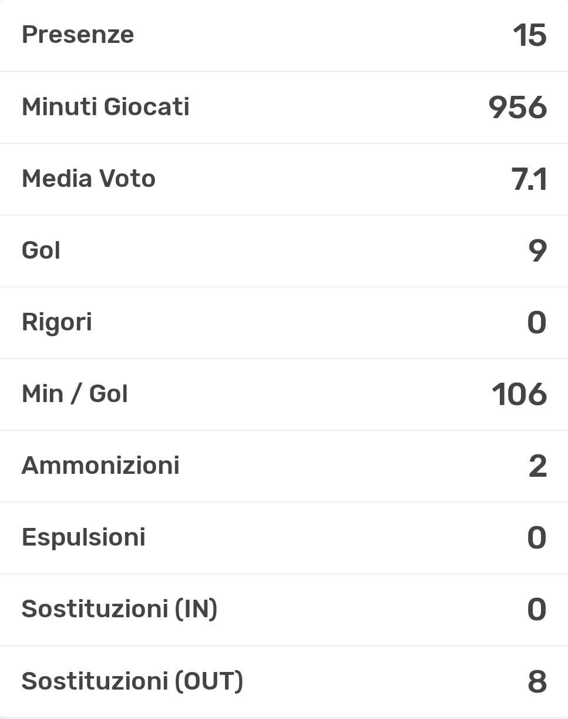The image size is (568, 719).
Task: Select the Gol label
Action: point(41,250)
